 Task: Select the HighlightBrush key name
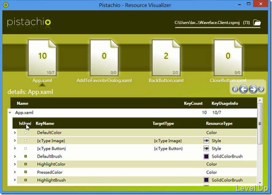pyautogui.click(x=52, y=180)
